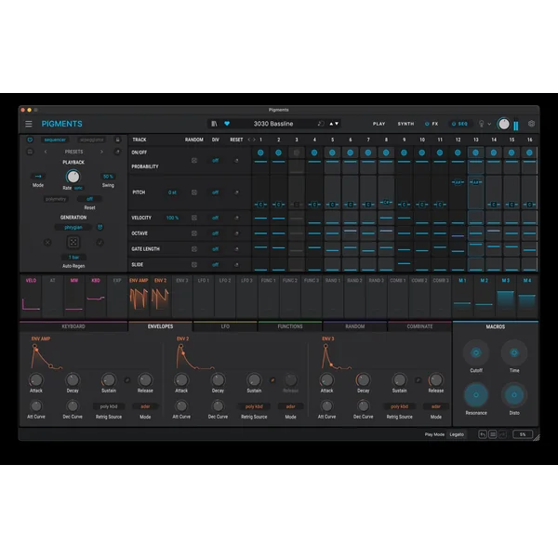Click the erase icon beside PRESETS

pos(117,152)
